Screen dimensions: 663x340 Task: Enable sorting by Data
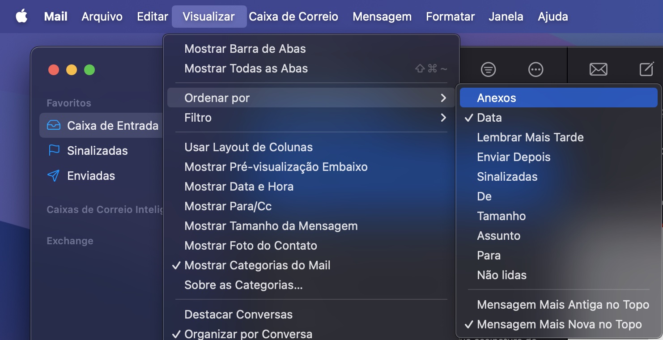click(488, 117)
